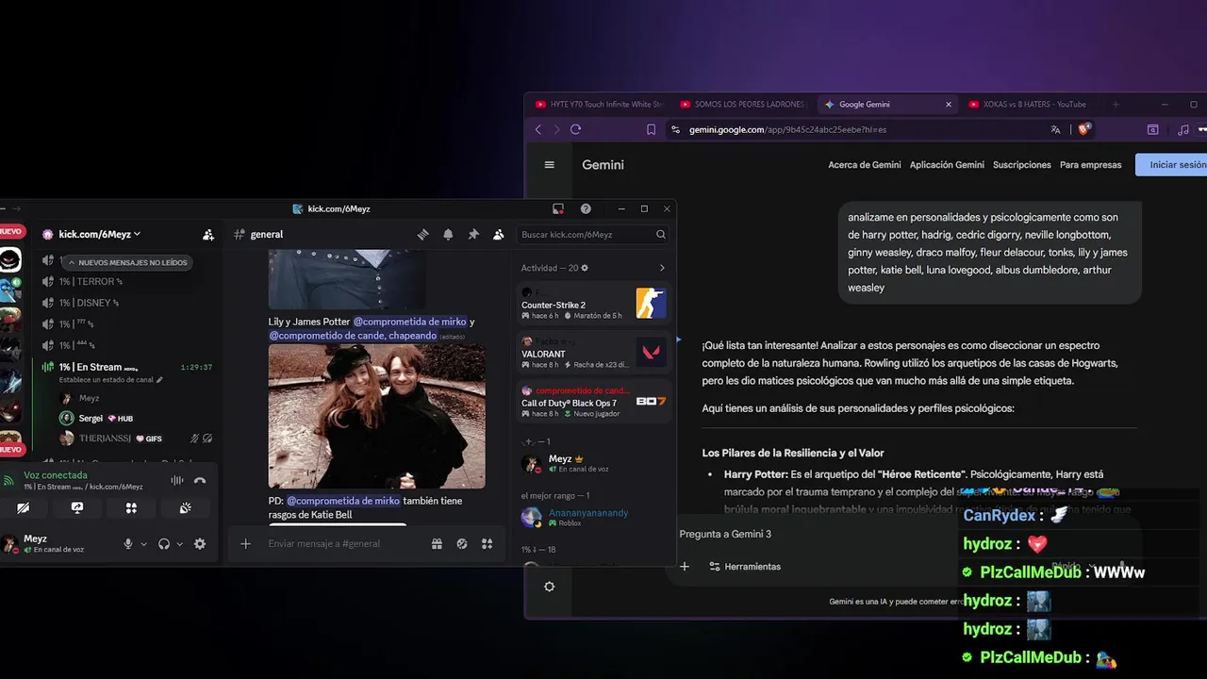Open Gemini hamburger menu
Screen dimensions: 1207x679
(x=549, y=164)
